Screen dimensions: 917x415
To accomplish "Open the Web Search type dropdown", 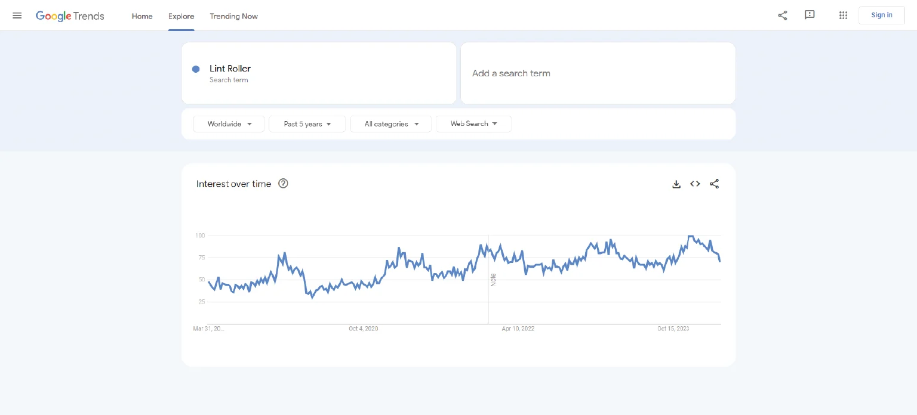I will pyautogui.click(x=473, y=124).
